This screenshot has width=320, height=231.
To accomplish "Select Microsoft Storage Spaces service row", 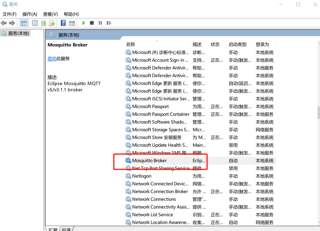I will [x=200, y=130].
